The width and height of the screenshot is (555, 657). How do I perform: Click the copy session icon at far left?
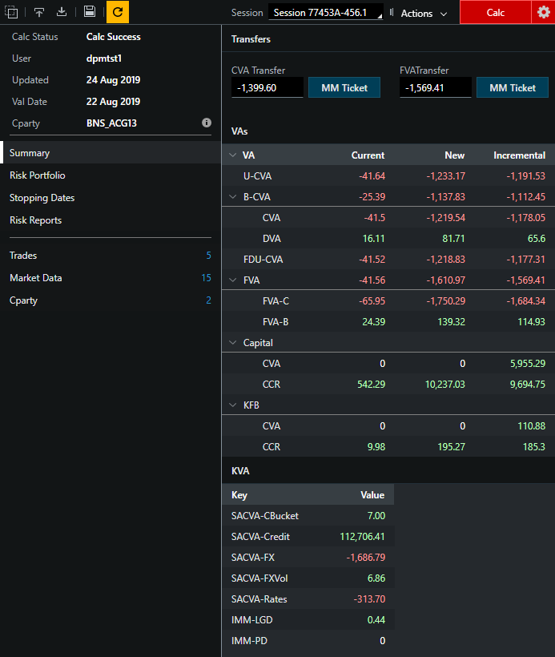(11, 12)
